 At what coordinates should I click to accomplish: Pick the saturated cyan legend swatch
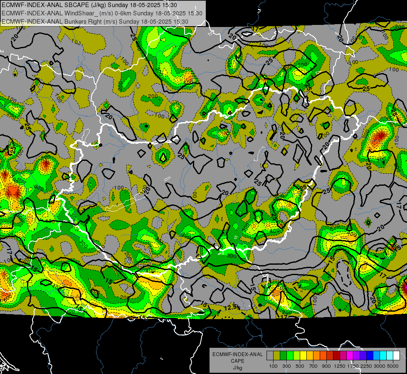(383, 356)
